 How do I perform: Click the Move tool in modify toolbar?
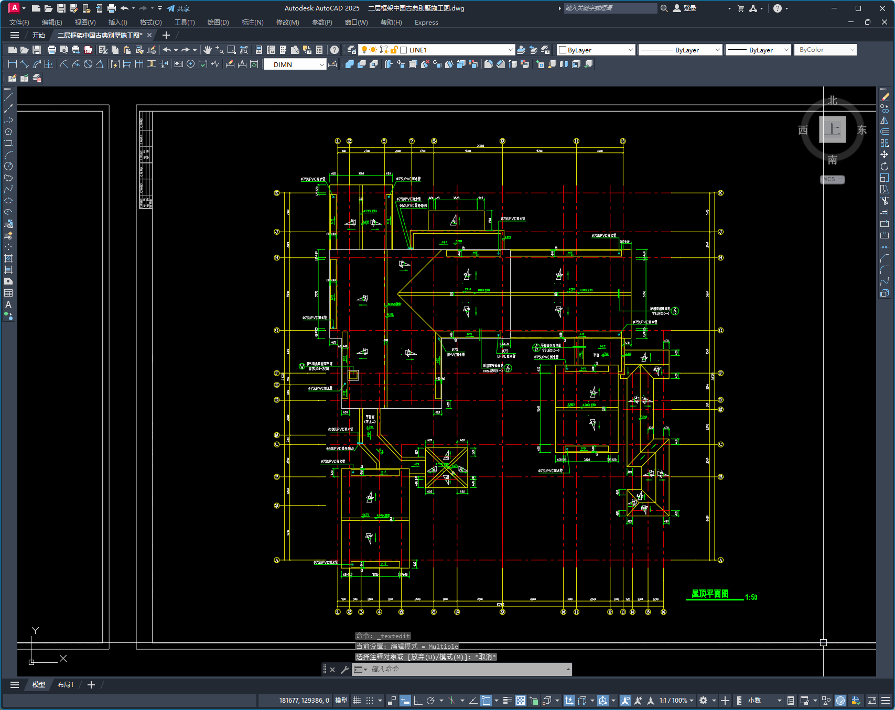pos(885,155)
